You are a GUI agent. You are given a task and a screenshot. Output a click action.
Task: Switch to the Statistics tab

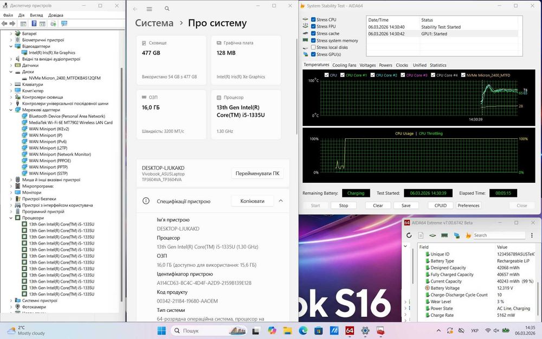click(438, 65)
